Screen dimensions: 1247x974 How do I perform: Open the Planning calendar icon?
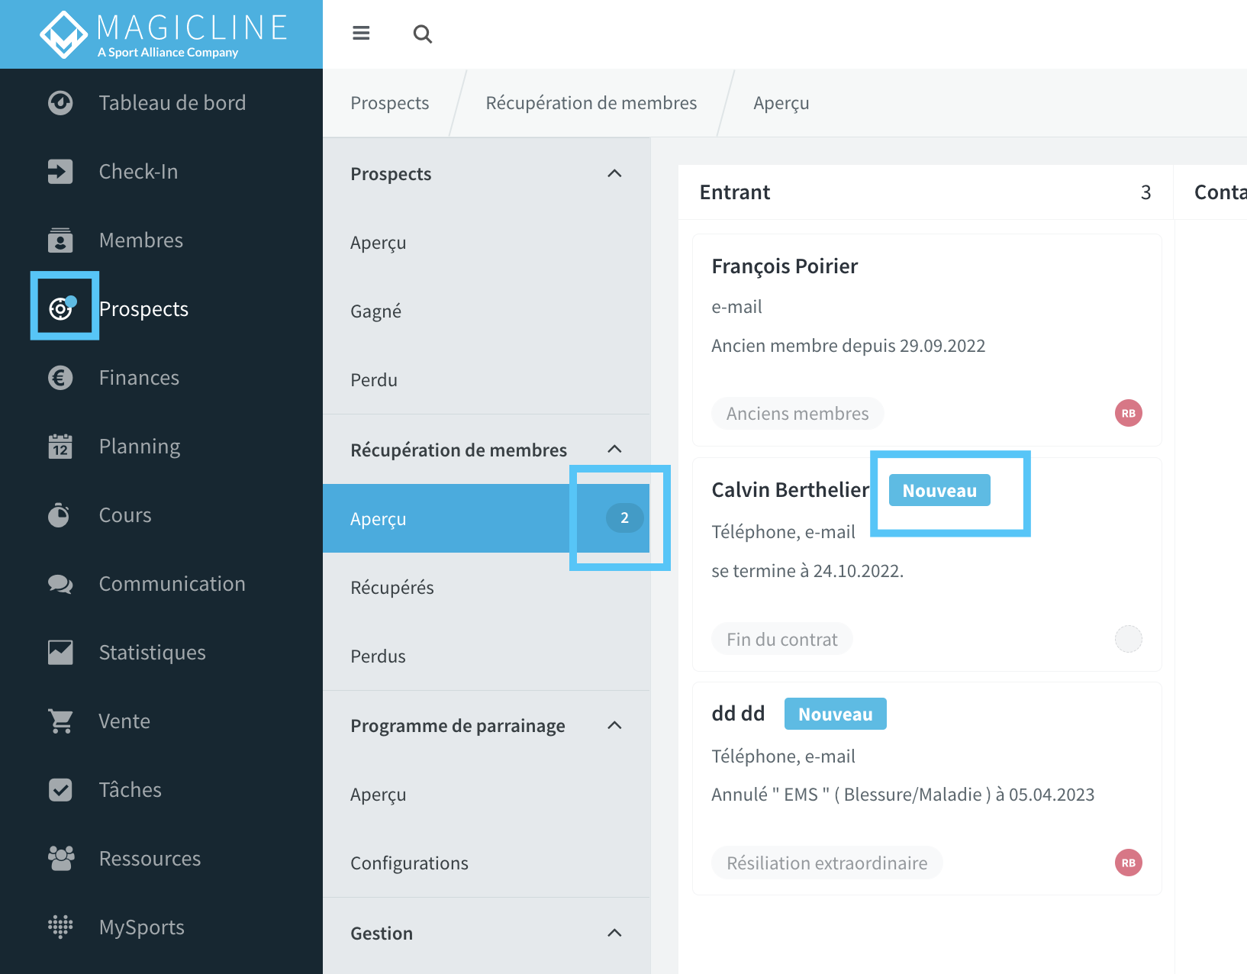tap(60, 446)
